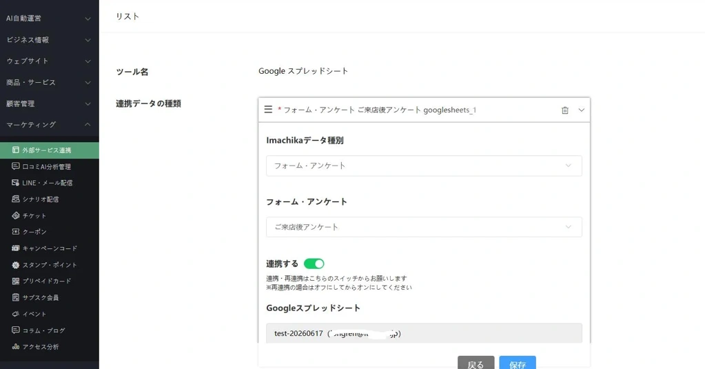Go to サブスク会員 menu item
Screen dimensions: 705x369
50,297
